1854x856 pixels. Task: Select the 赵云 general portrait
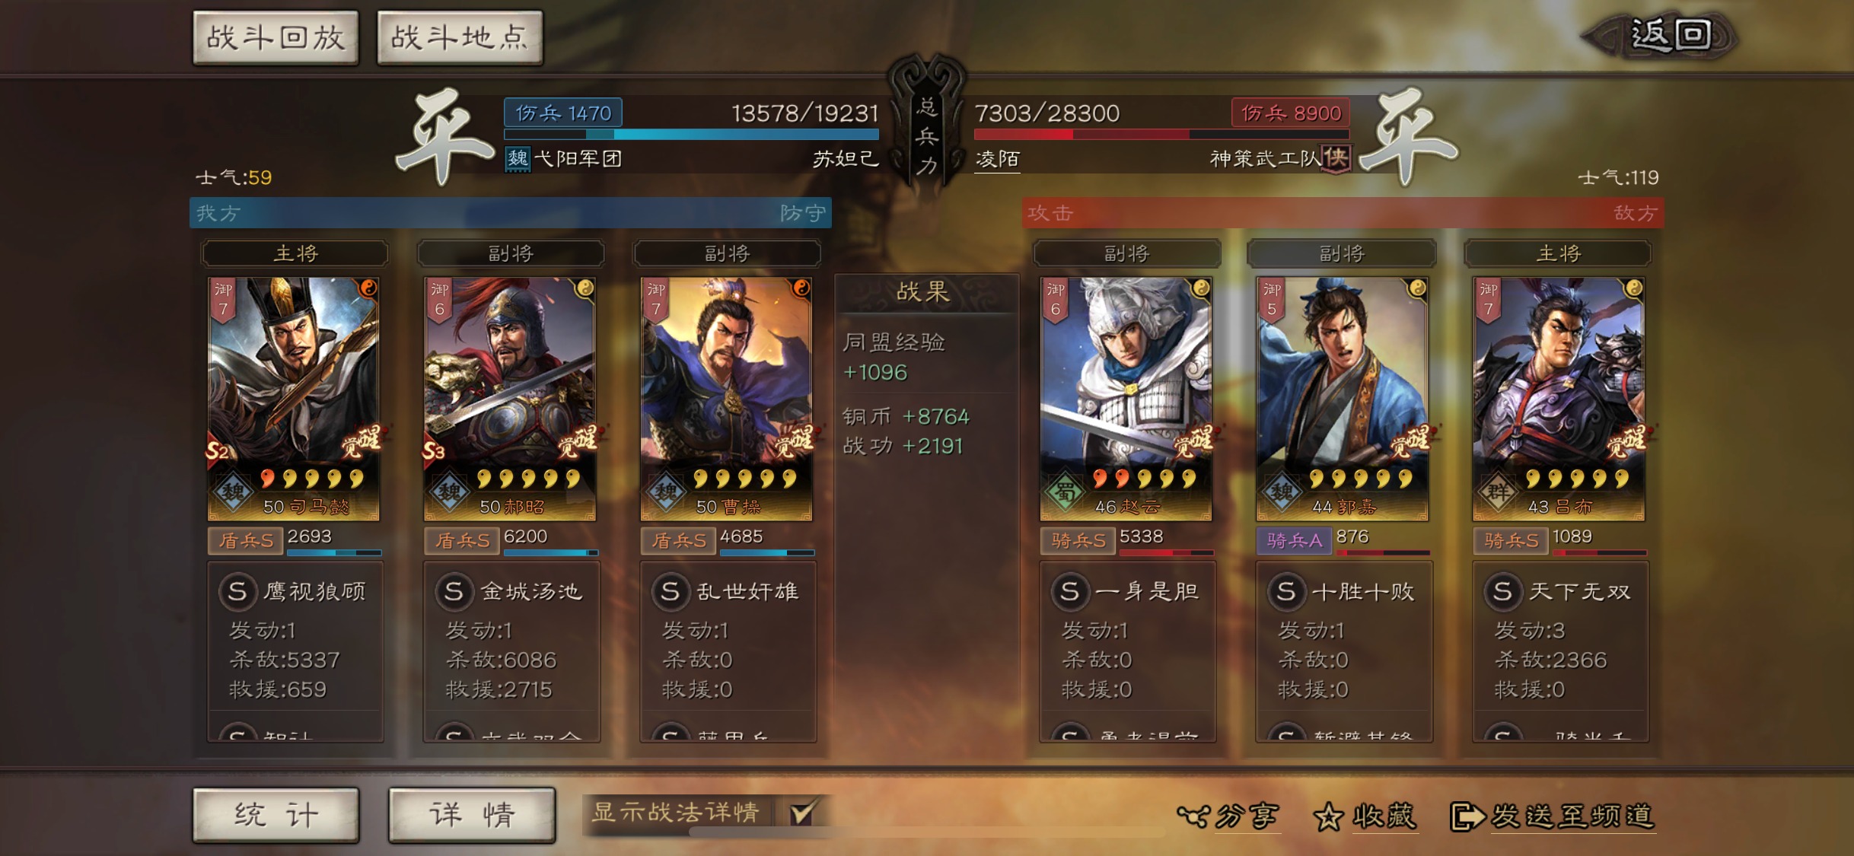point(1126,399)
